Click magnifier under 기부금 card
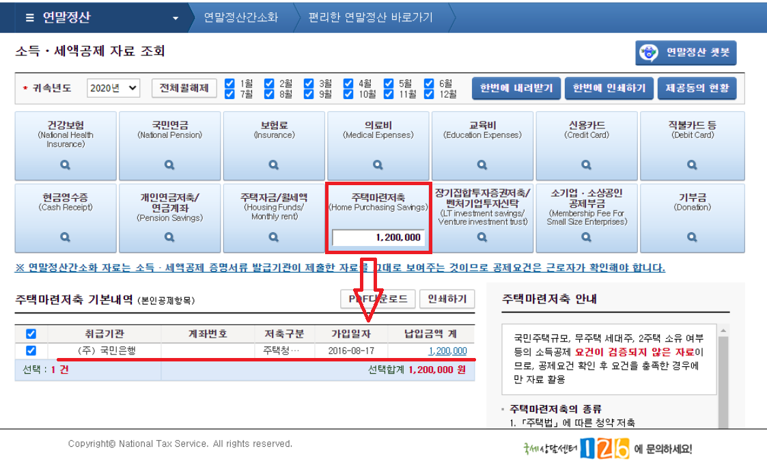 (x=692, y=238)
